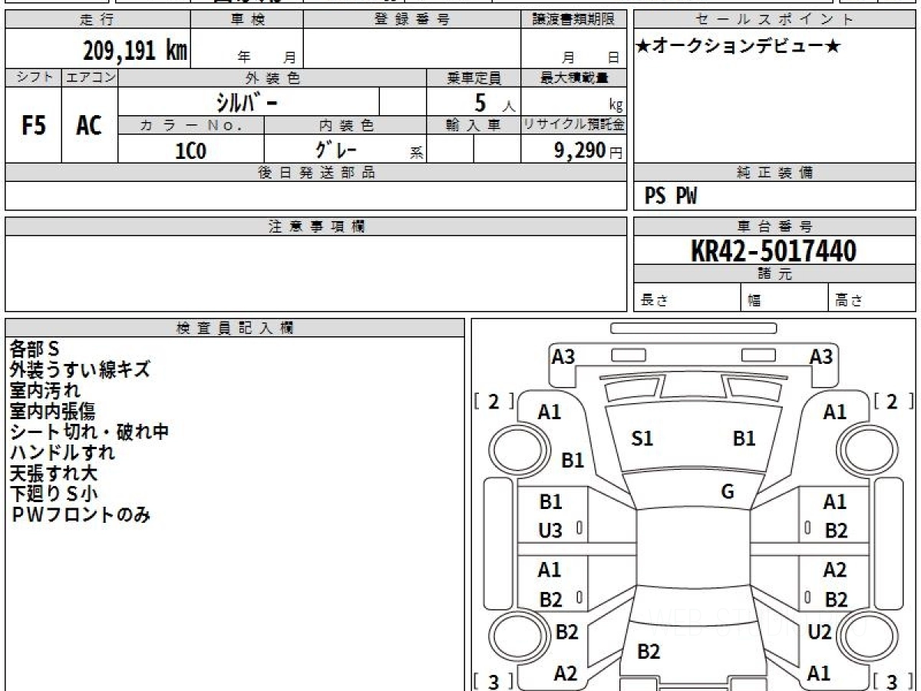
Task: Select the 乗車定員 header
Action: (474, 78)
